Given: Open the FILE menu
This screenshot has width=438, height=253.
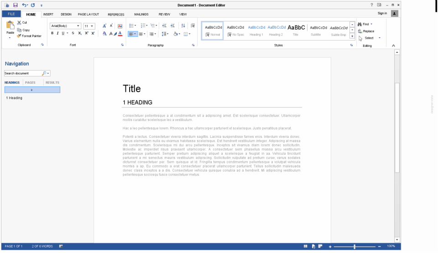Looking at the screenshot, I should click(x=11, y=14).
